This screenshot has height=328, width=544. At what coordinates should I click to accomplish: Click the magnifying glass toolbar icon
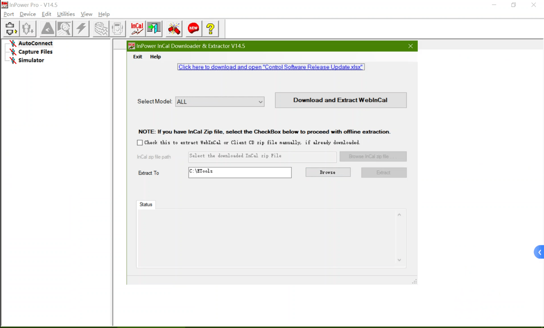click(x=64, y=29)
